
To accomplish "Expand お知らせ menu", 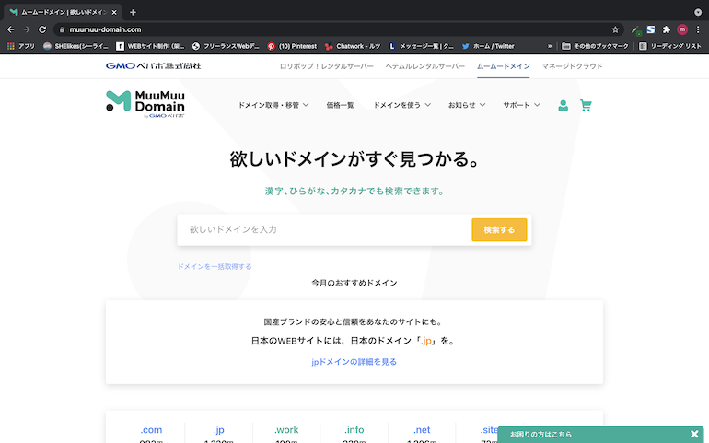I will pos(467,105).
